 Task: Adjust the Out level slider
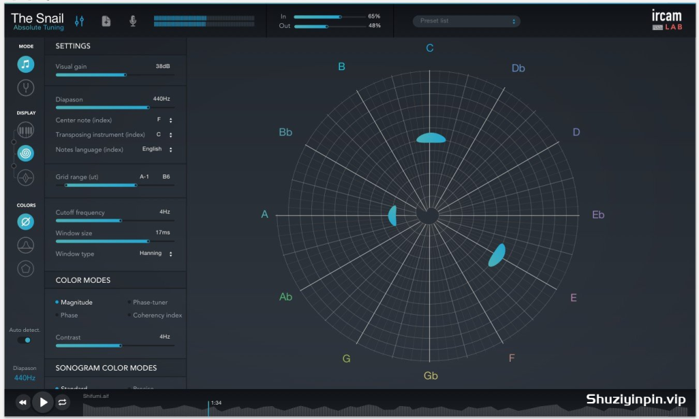click(x=330, y=27)
